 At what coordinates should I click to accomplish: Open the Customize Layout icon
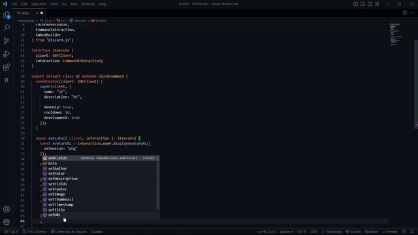(x=378, y=4)
